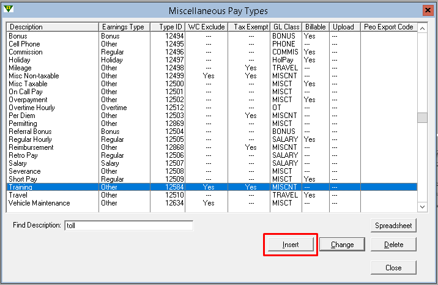The height and width of the screenshot is (285, 438).
Task: Click the Insert button
Action: pos(291,245)
